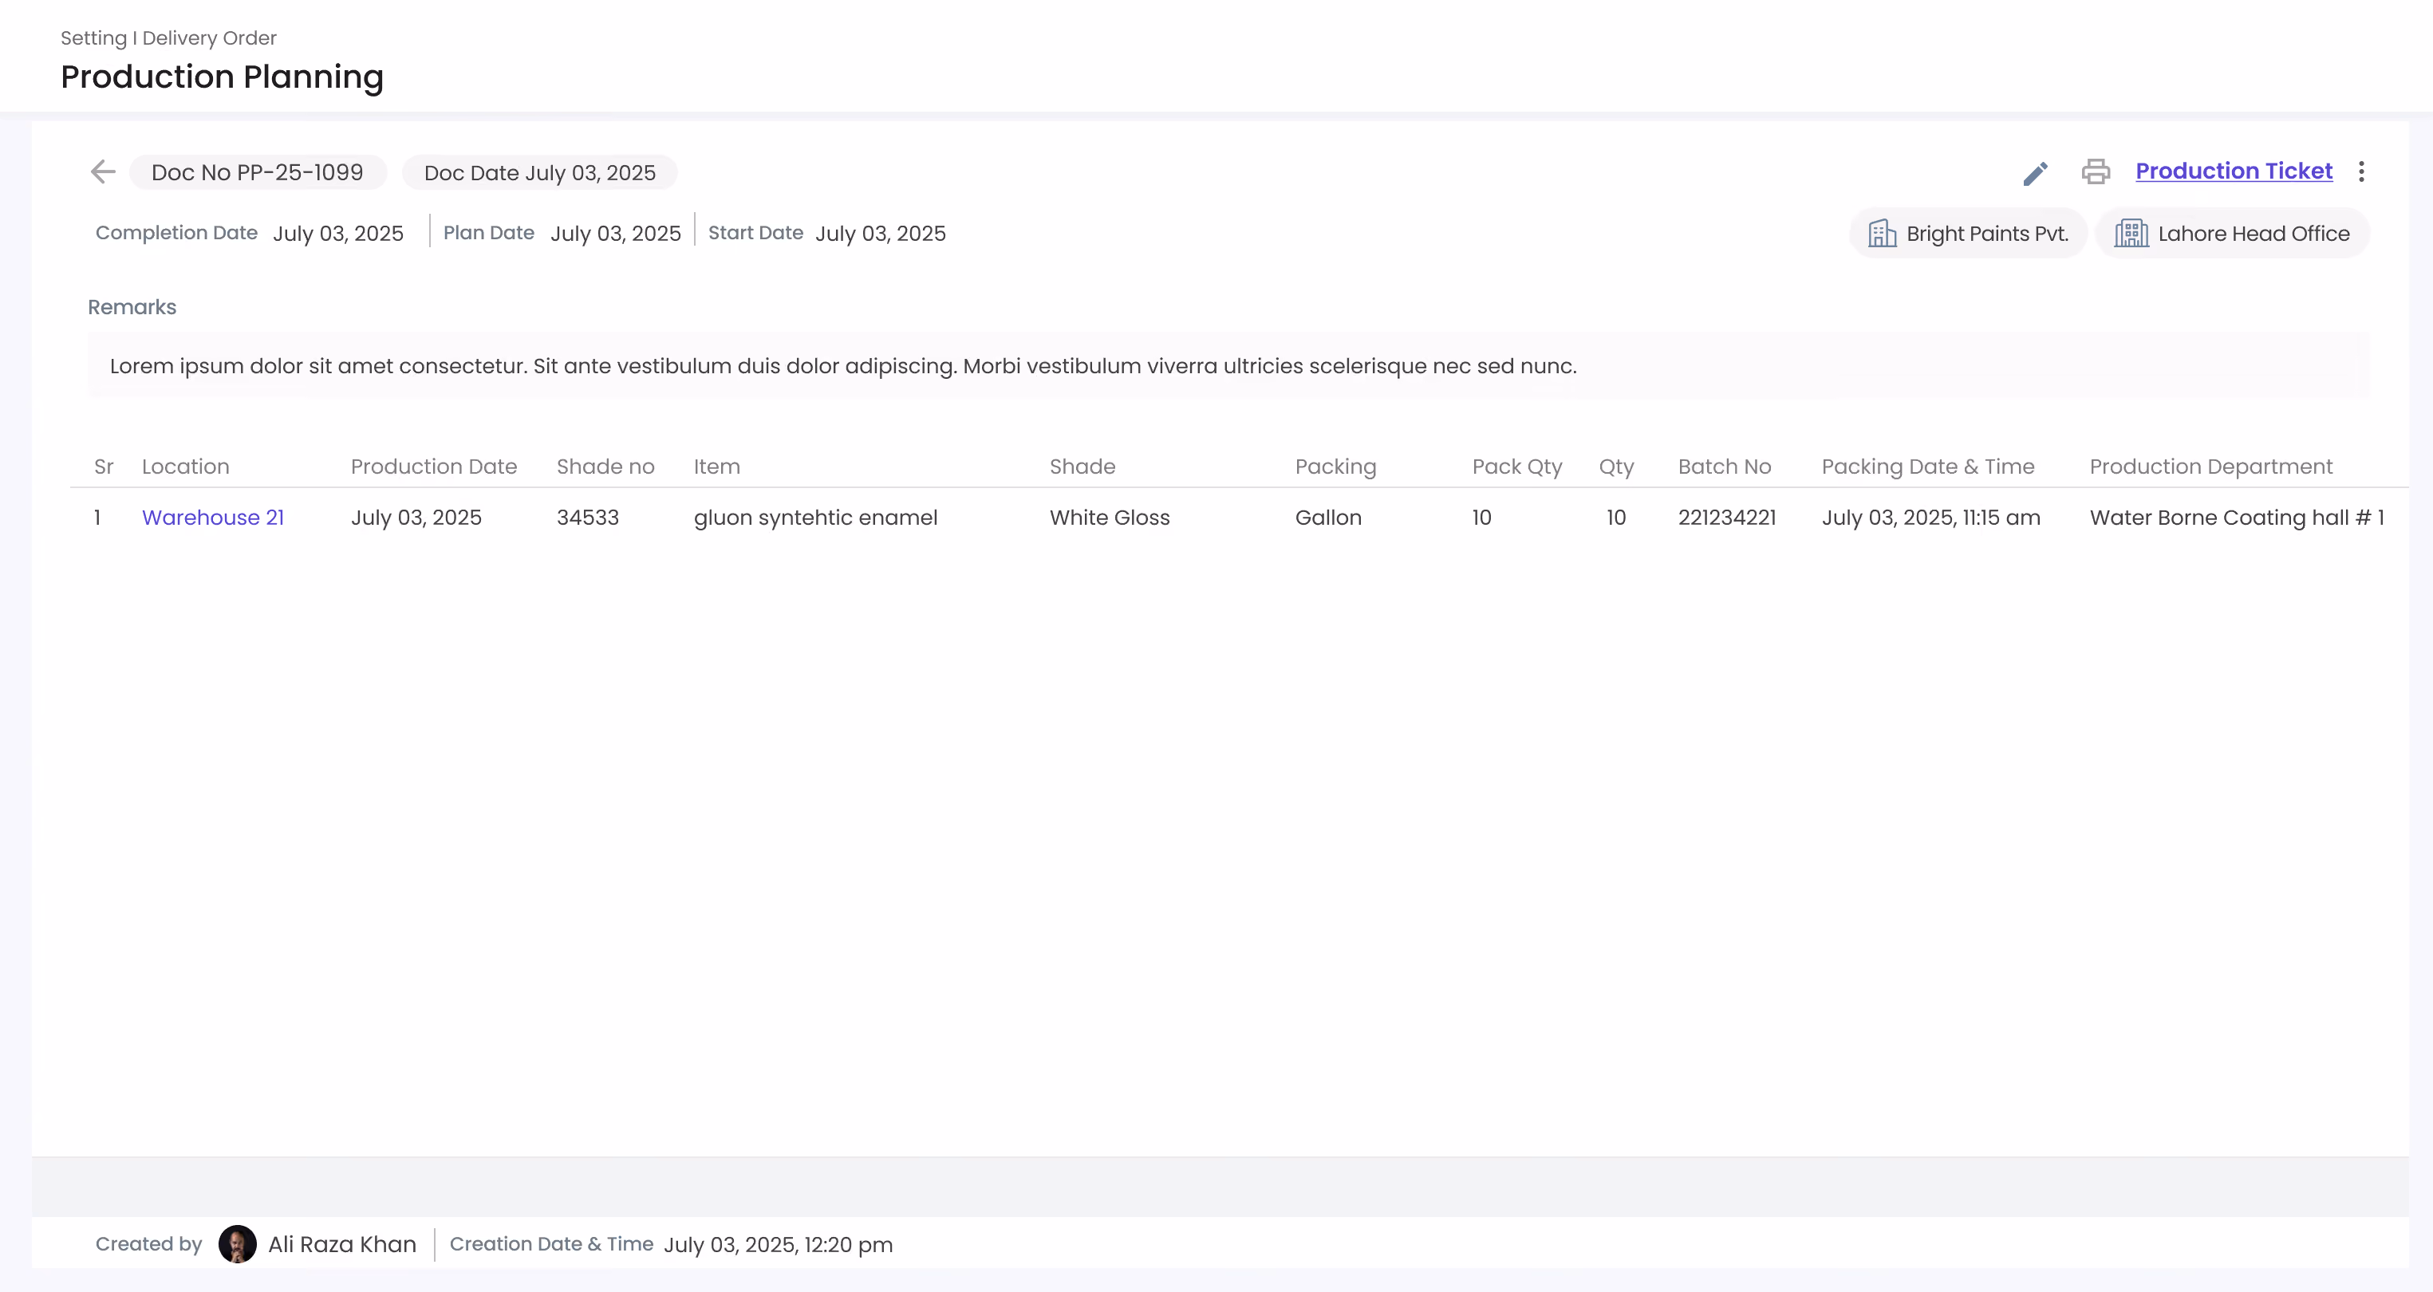Click the Bright Paints Pvt. building icon
The image size is (2433, 1292).
click(1882, 233)
